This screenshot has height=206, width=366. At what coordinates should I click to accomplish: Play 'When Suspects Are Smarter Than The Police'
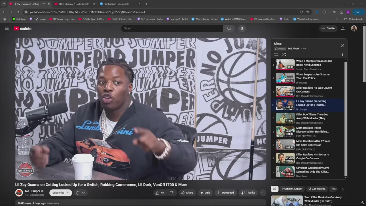point(308,78)
